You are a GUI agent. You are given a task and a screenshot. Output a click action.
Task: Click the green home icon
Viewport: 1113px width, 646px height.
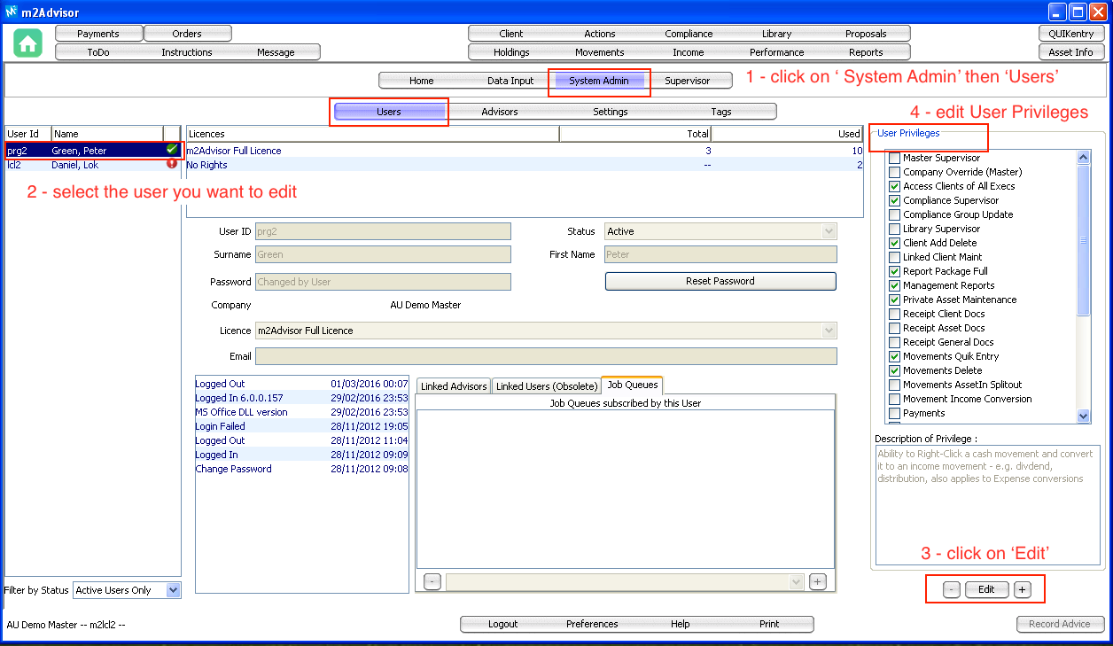28,43
